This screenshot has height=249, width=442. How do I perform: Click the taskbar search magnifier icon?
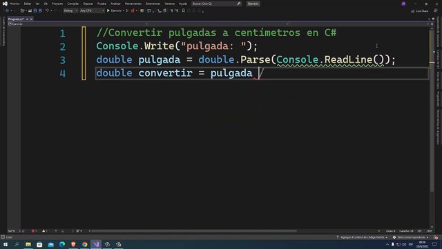click(x=17, y=244)
